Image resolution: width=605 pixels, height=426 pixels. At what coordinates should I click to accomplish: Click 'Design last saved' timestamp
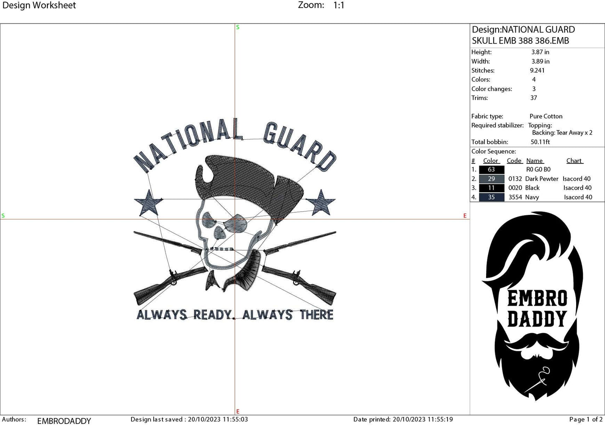[x=189, y=419]
